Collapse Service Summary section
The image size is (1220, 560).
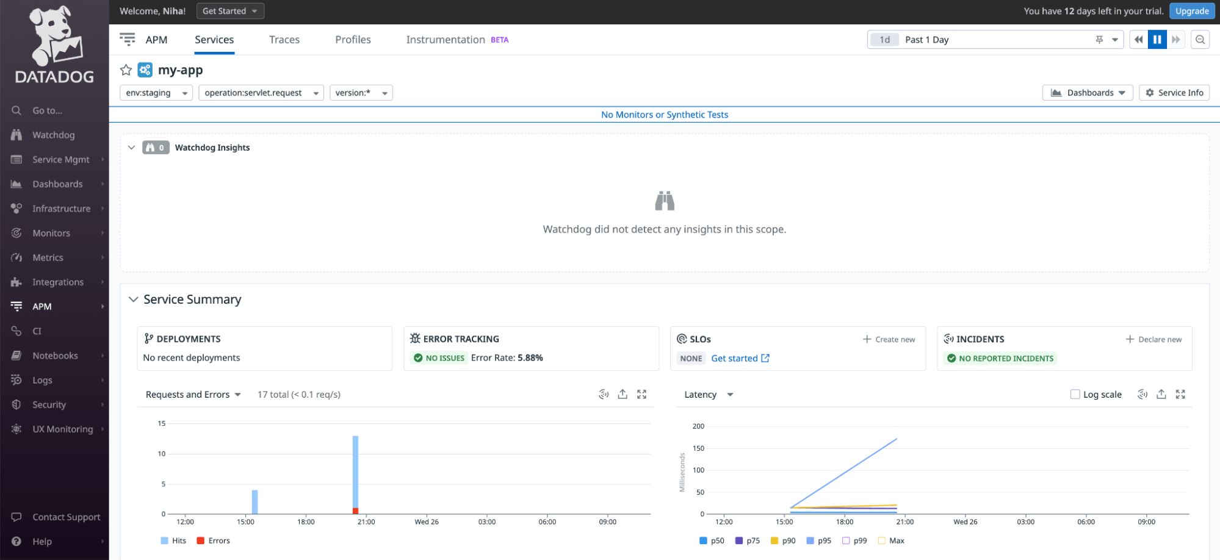point(133,300)
